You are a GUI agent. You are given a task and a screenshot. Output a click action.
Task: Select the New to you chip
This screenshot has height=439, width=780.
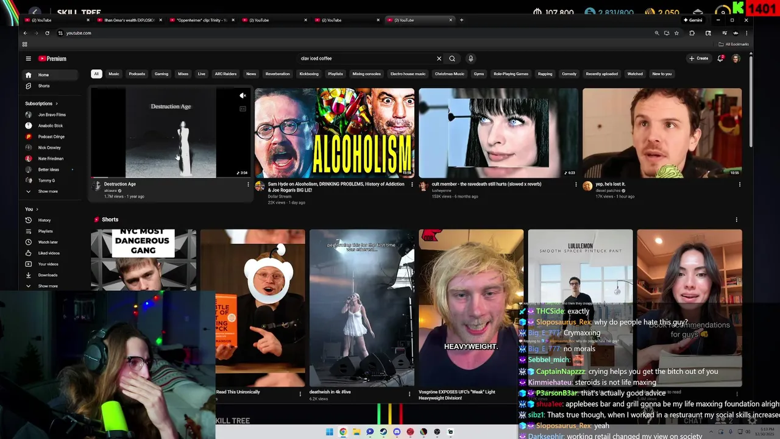point(662,74)
